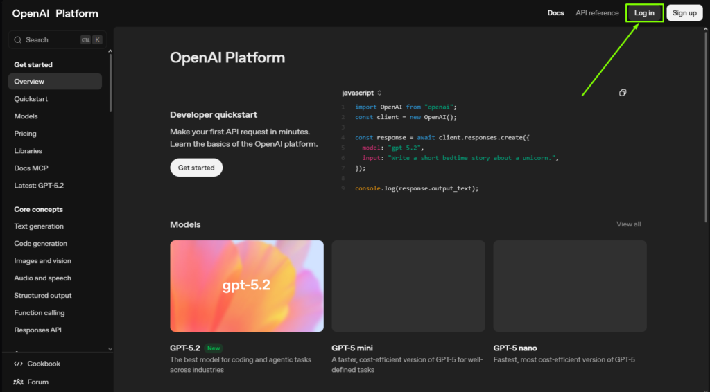Screen dimensions: 710x392
Task: Click the OpenAI Platform logo
Action: 55,14
